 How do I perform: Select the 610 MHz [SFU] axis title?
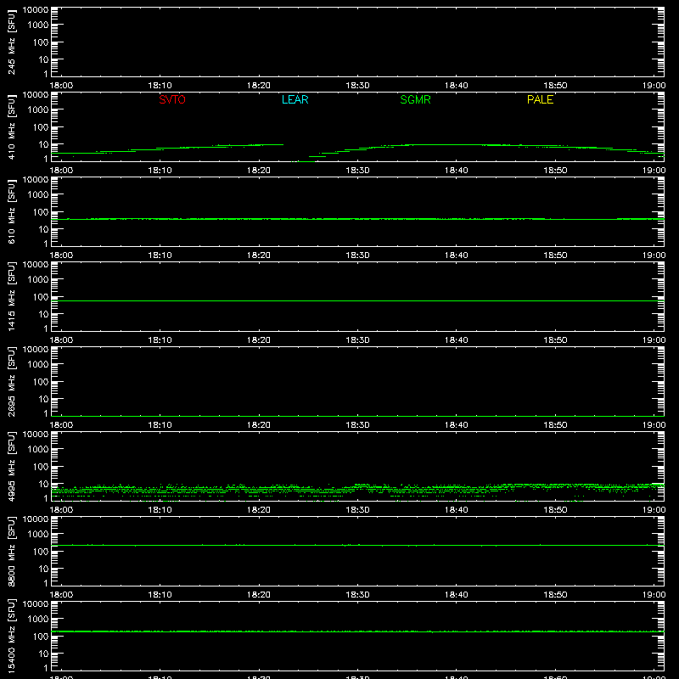11,211
